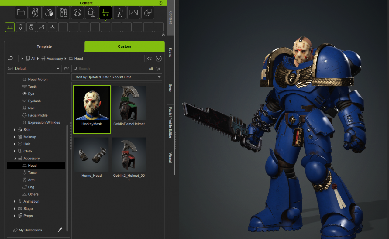
Task: Open the Scene side tab
Action: (170, 52)
